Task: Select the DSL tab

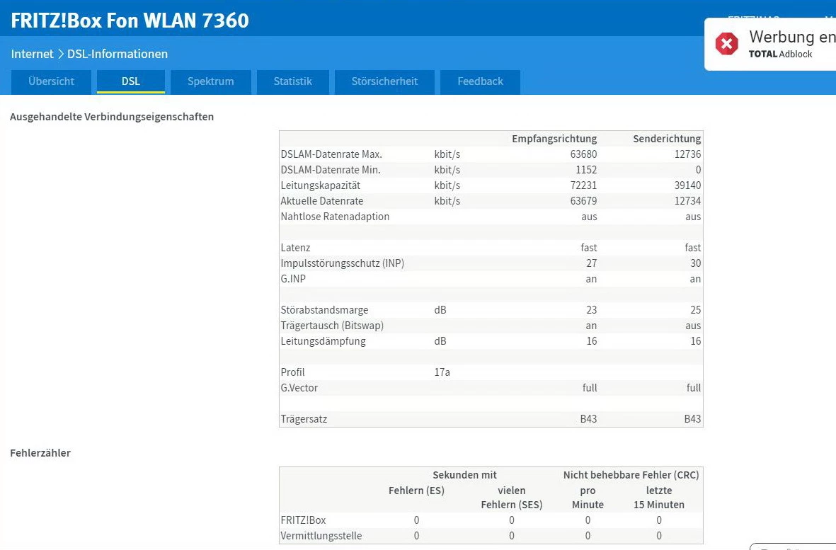Action: (131, 81)
